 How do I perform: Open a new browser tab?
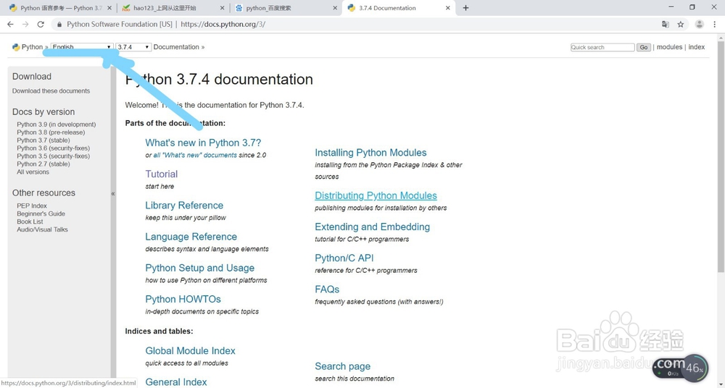465,8
